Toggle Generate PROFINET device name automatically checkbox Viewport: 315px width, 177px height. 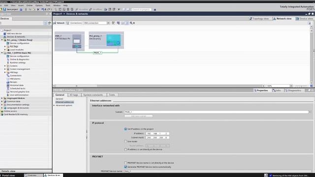click(x=126, y=167)
